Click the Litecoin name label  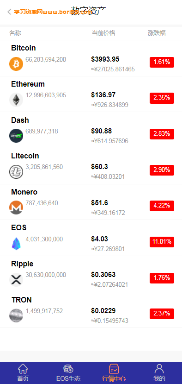coord(25,156)
